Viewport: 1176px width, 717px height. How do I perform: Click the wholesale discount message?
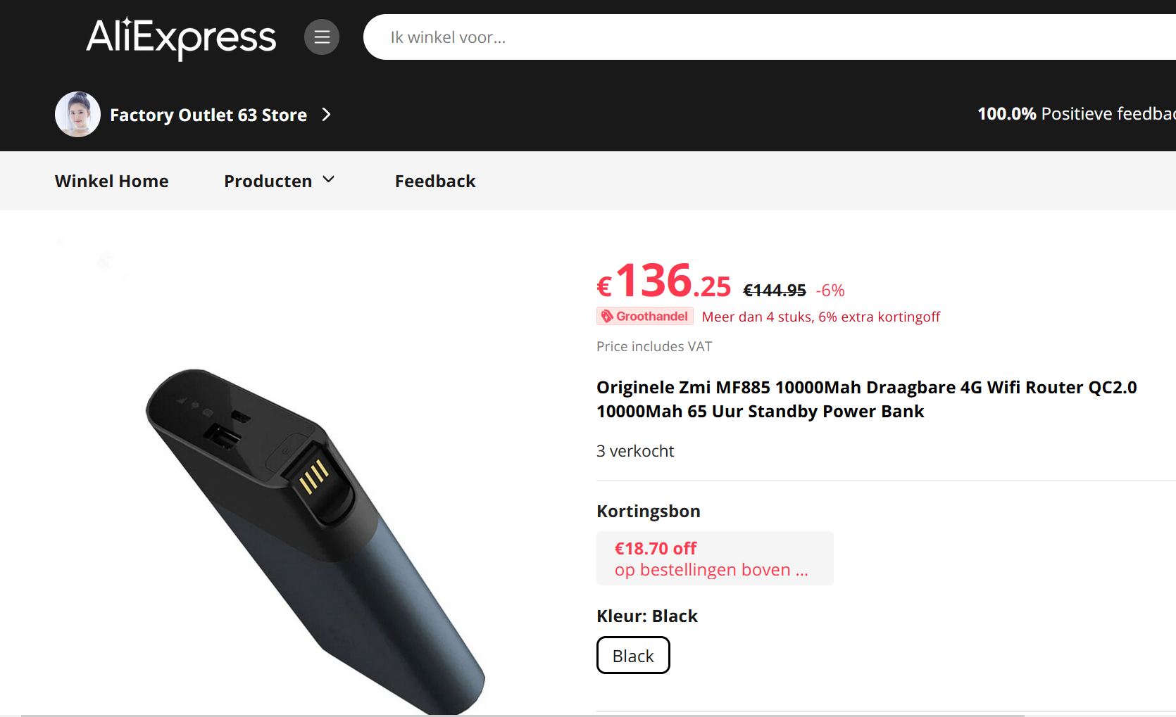821,317
